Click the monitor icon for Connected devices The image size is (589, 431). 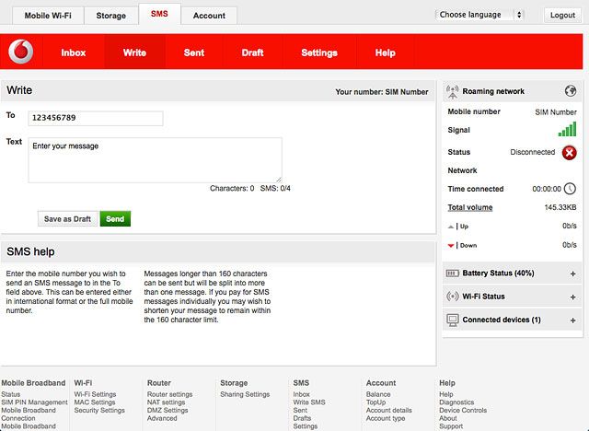pyautogui.click(x=453, y=320)
